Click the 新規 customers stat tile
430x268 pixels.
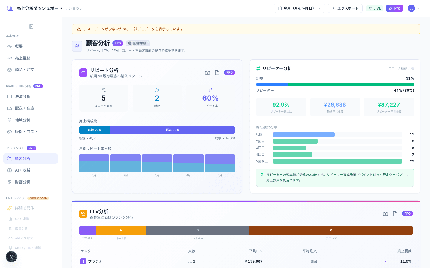[157, 98]
